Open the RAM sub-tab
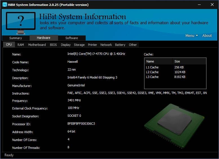Image resolution: width=219 pixels, height=159 pixels. point(21,45)
